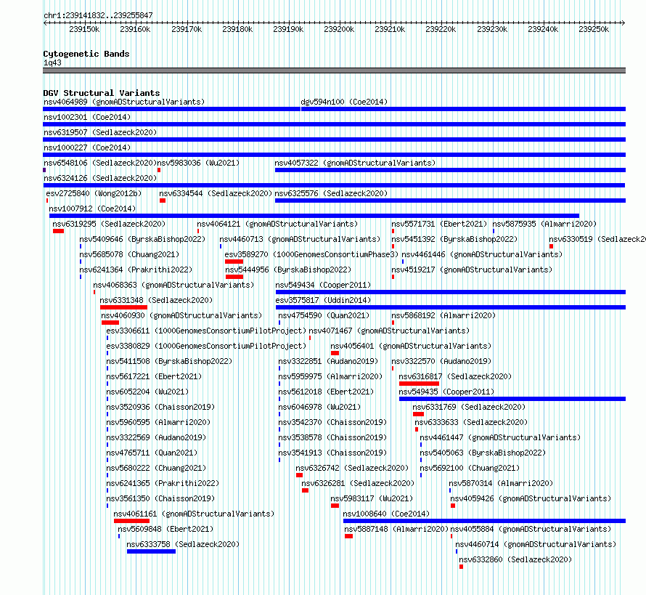Select nsv4460713 gnomAD variant label
This screenshot has height=595, width=646.
(300, 239)
